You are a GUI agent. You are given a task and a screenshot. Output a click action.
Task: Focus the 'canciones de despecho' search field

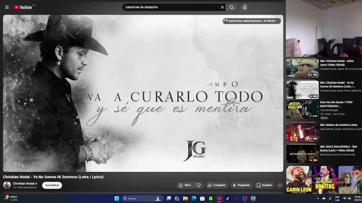pyautogui.click(x=171, y=7)
